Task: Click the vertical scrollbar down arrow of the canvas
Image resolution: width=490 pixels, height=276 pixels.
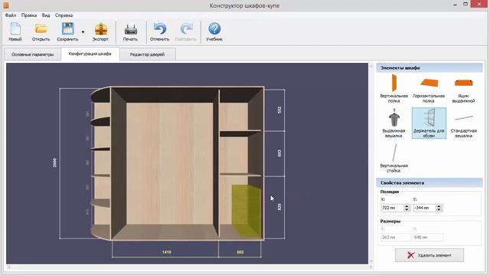Action: click(x=371, y=261)
